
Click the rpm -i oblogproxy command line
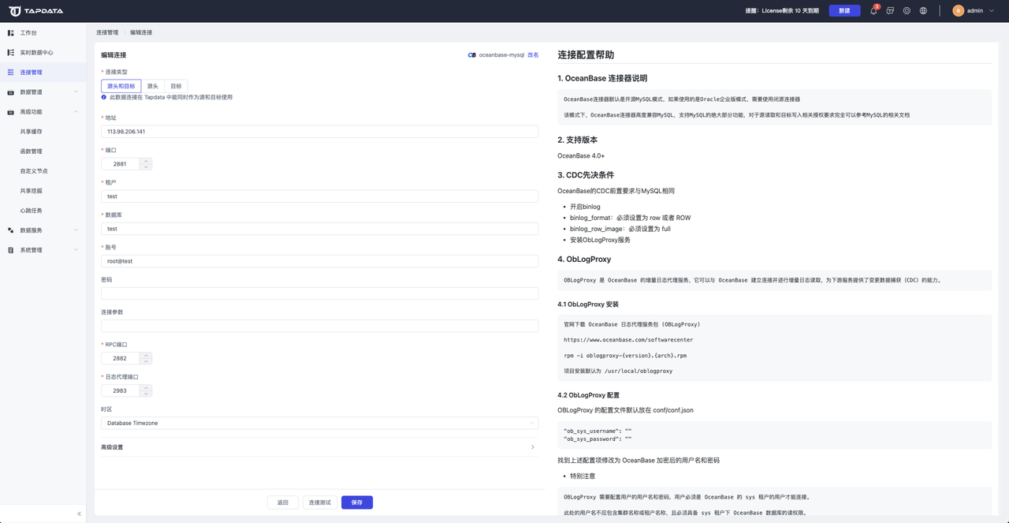click(x=625, y=356)
